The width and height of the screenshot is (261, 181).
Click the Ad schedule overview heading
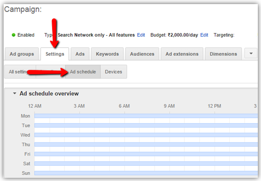49,93
